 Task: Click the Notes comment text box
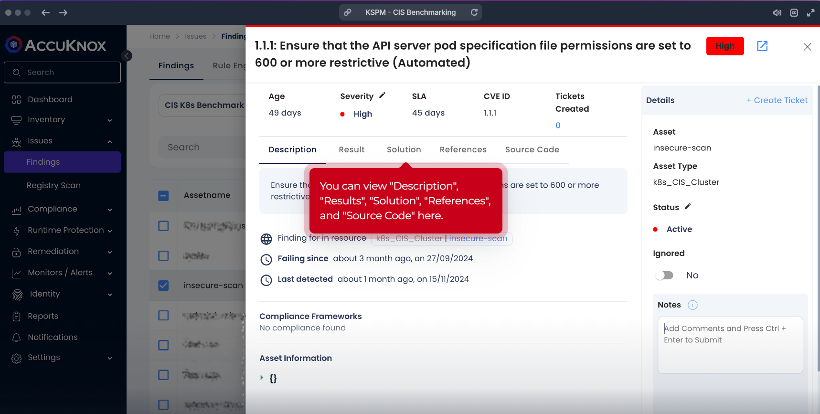point(730,345)
